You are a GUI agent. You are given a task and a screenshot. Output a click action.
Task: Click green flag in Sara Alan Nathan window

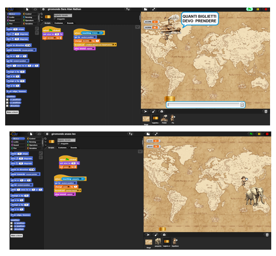(x=249, y=9)
